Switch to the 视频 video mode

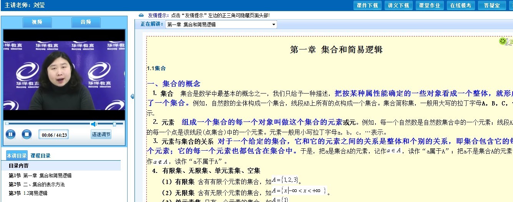(x=37, y=22)
